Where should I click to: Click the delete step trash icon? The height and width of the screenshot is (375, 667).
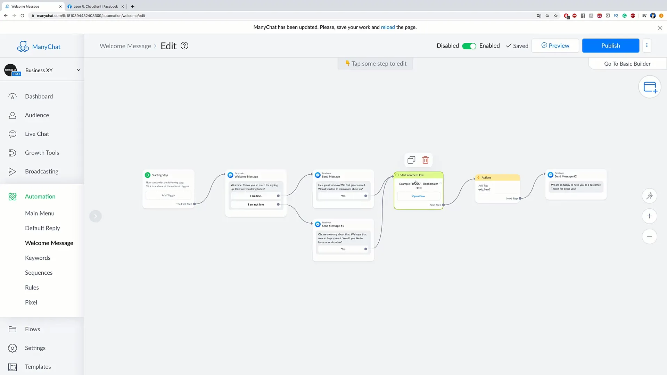425,160
